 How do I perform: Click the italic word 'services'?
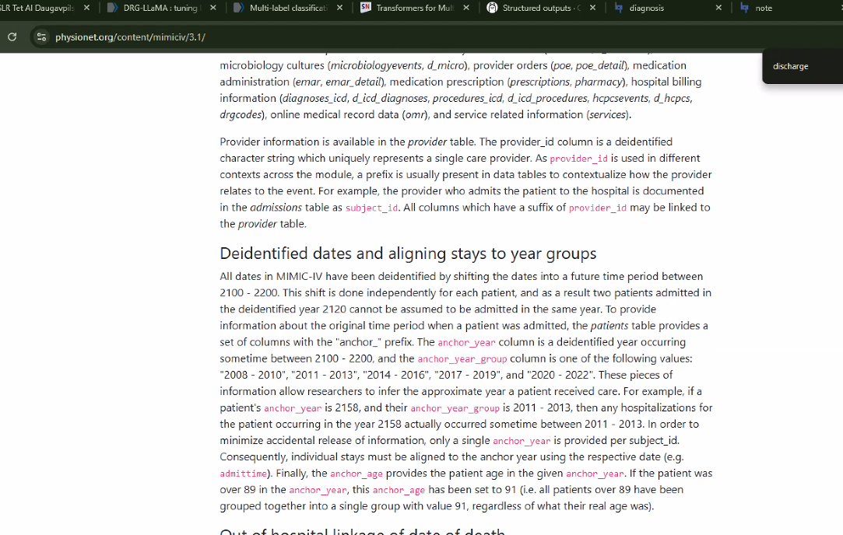tap(607, 115)
